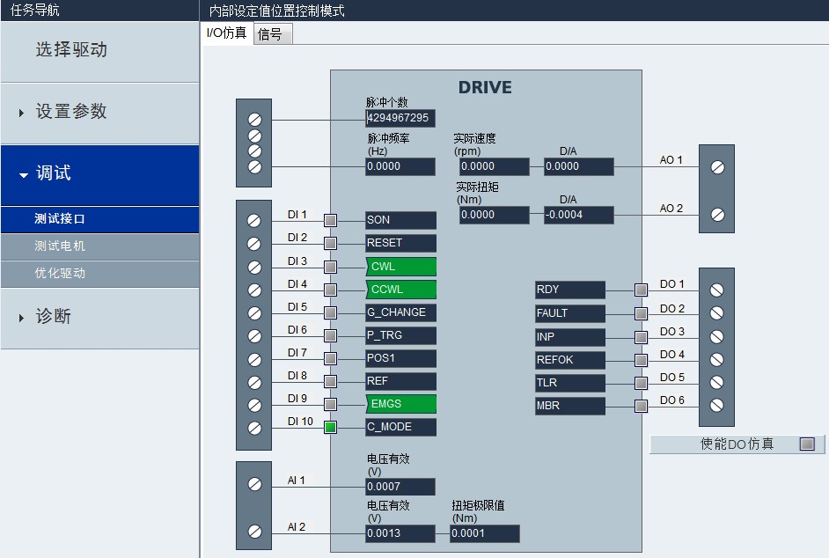The image size is (829, 558).
Task: Select the 优化驱动 sub-item
Action: pyautogui.click(x=99, y=274)
